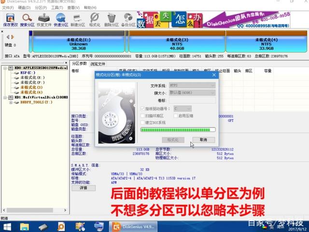This screenshot has width=309, height=232.
Task: Select 未格式化 (F:) in disk tree
Action: (x=32, y=83)
